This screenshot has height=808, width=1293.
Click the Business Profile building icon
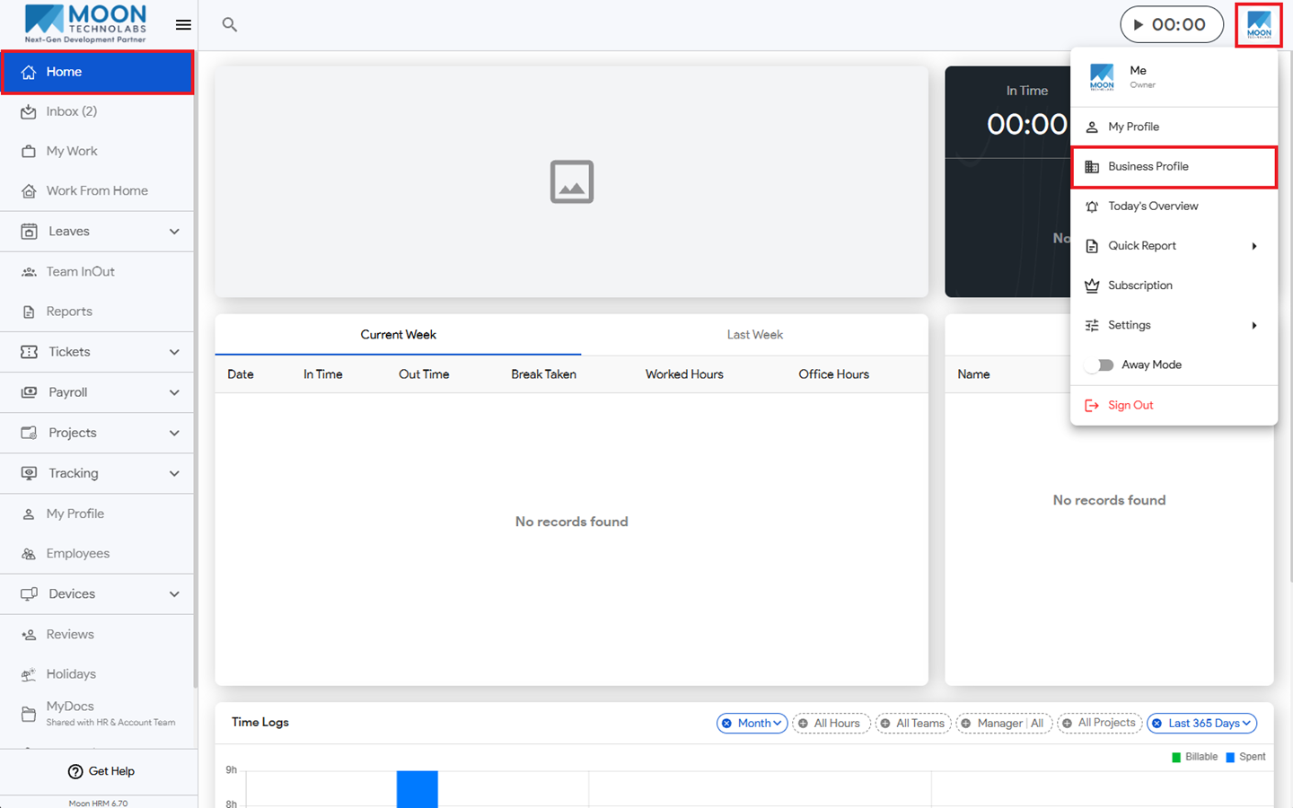[1092, 167]
